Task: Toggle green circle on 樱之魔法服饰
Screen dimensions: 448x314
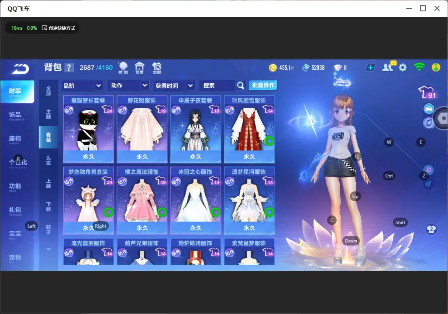Action: [162, 212]
